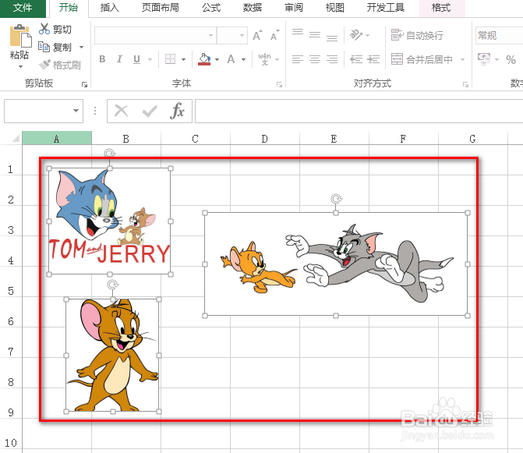Select the standing Jerry picture
Viewport: 523px width, 453px height.
click(x=113, y=356)
